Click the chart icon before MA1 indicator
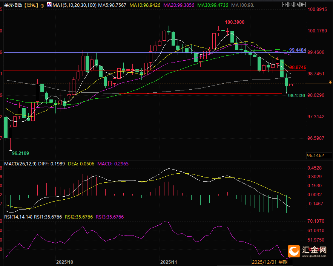This screenshot has height=266, width=333. (x=49, y=6)
